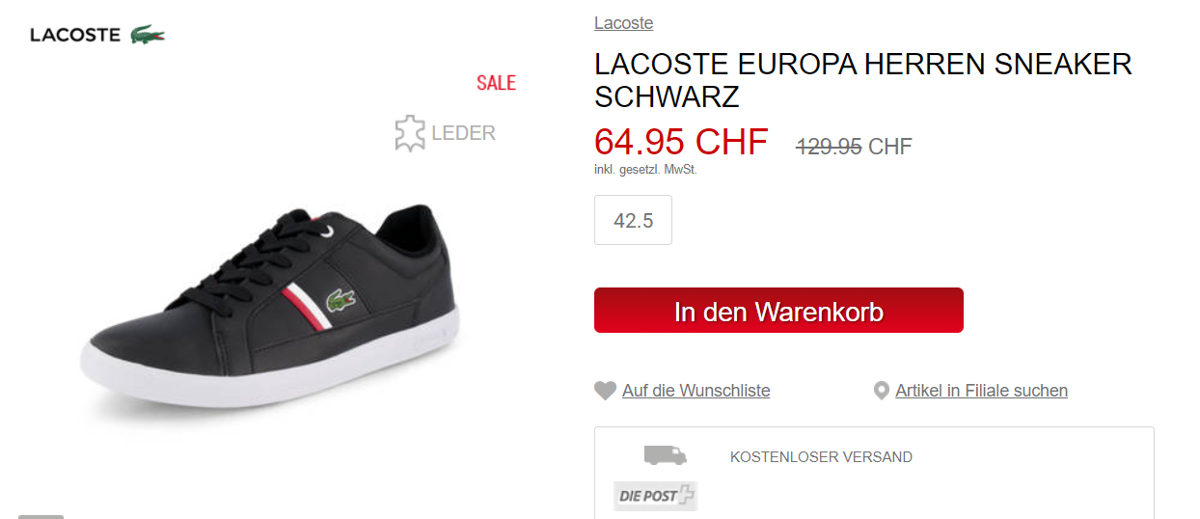
Task: Open the Lacoste brand link above the title
Action: [x=623, y=23]
